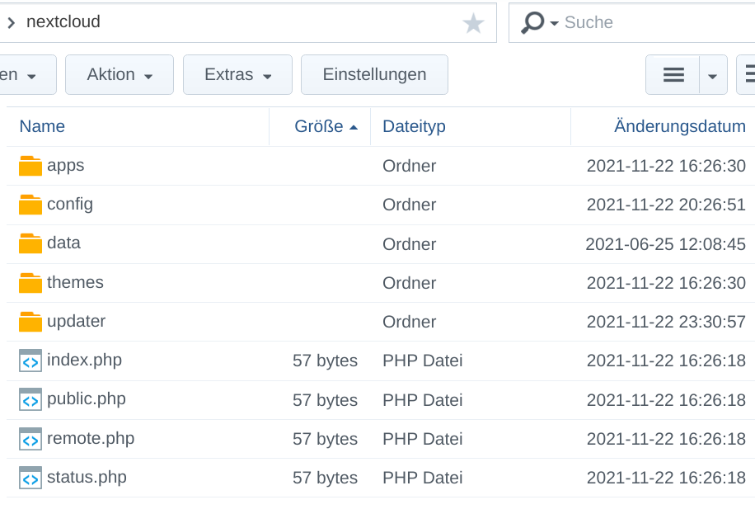Viewport: 755px width, 528px height.
Task: Click the modification date of public.php
Action: click(666, 400)
